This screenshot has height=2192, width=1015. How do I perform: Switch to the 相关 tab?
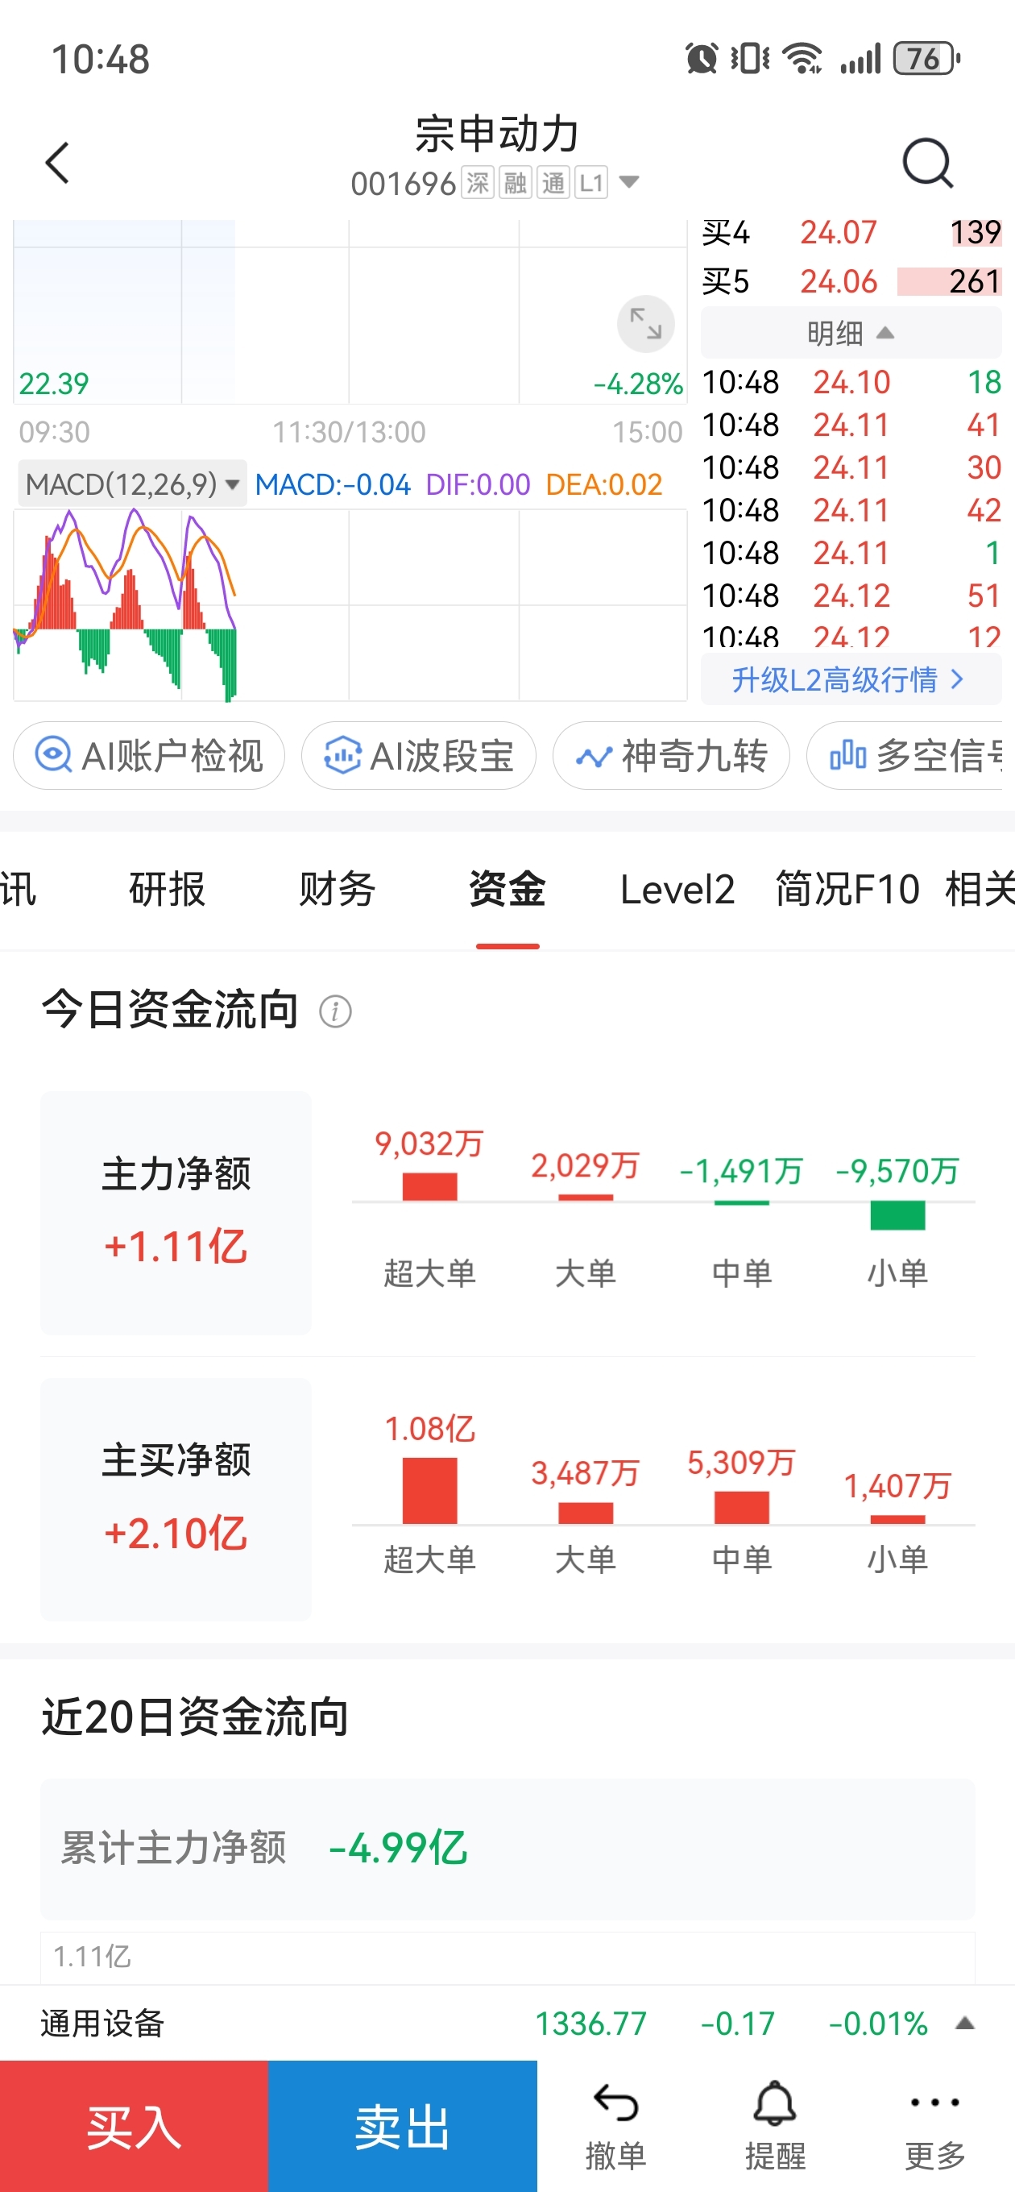tap(980, 889)
